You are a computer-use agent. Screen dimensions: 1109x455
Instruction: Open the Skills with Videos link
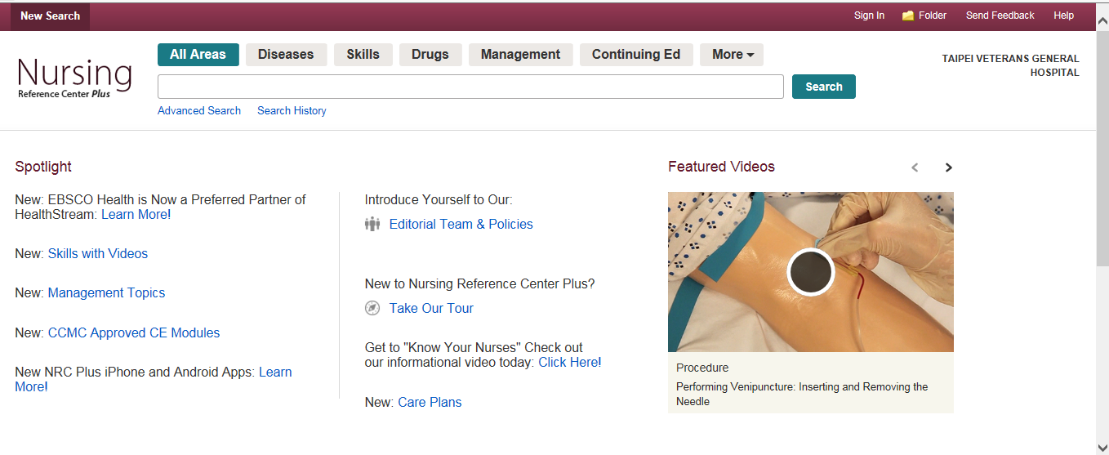pyautogui.click(x=98, y=254)
